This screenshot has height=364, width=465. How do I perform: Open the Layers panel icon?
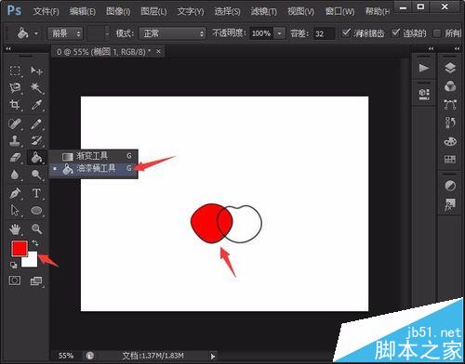click(x=450, y=68)
